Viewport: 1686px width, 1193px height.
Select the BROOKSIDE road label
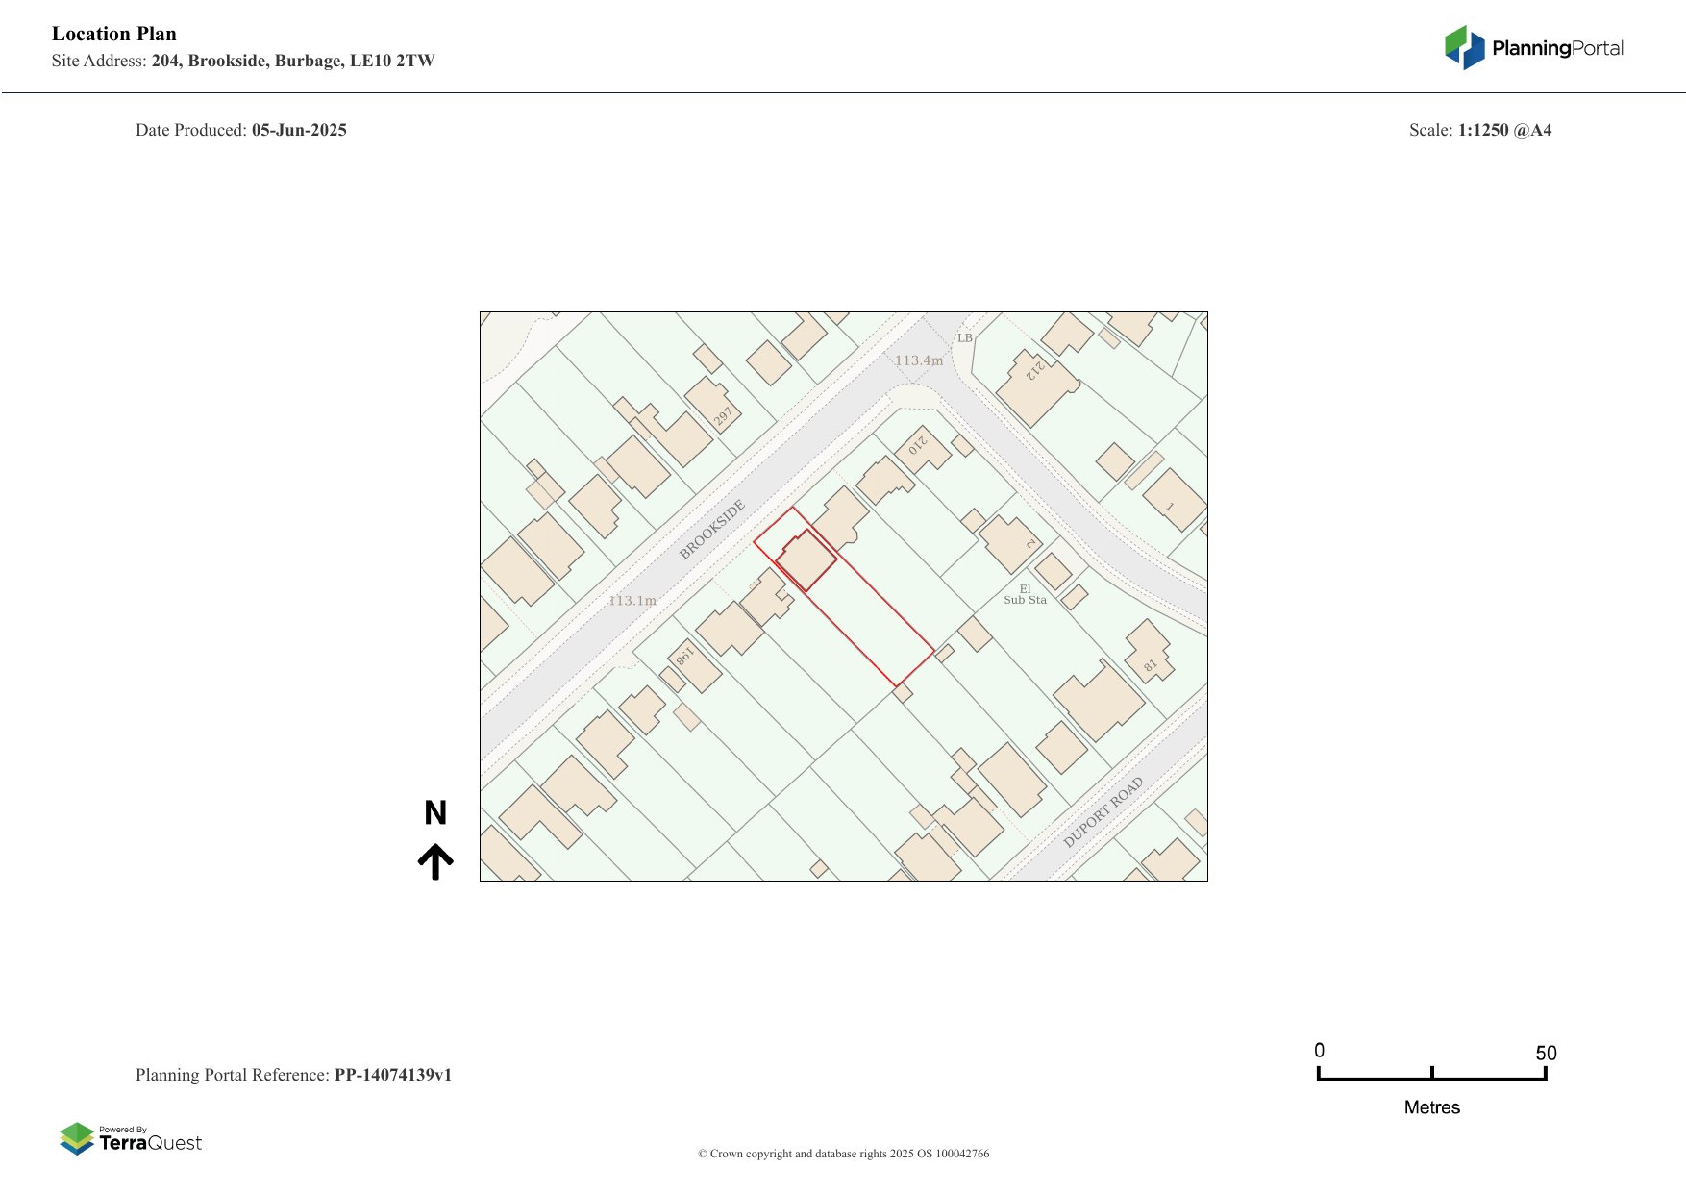(x=712, y=530)
